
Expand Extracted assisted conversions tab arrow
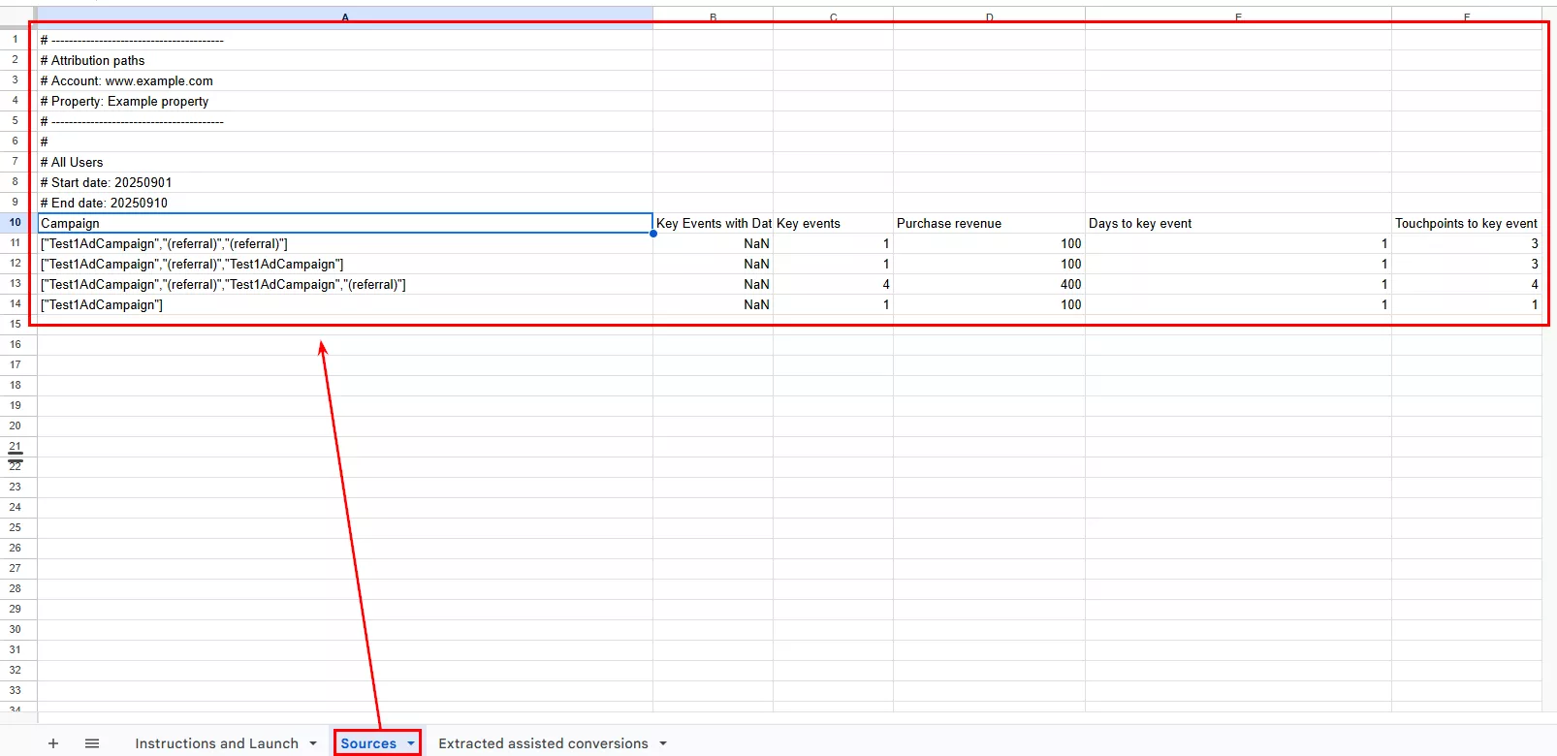tap(663, 743)
